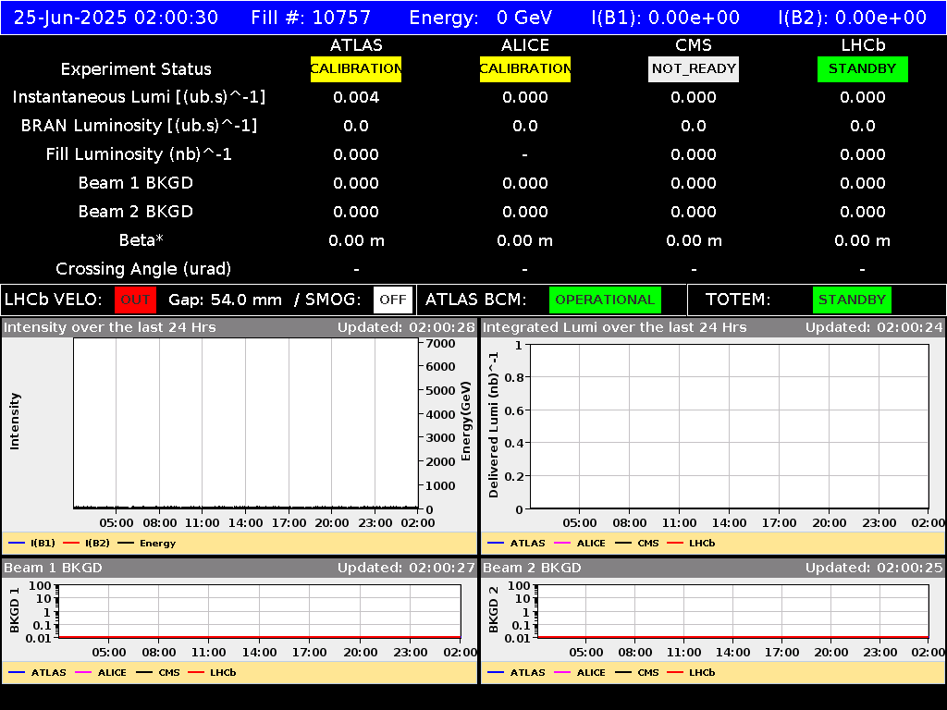Click the Fill Luminosity (nb)^-1 row label
This screenshot has width=947, height=710.
[139, 154]
